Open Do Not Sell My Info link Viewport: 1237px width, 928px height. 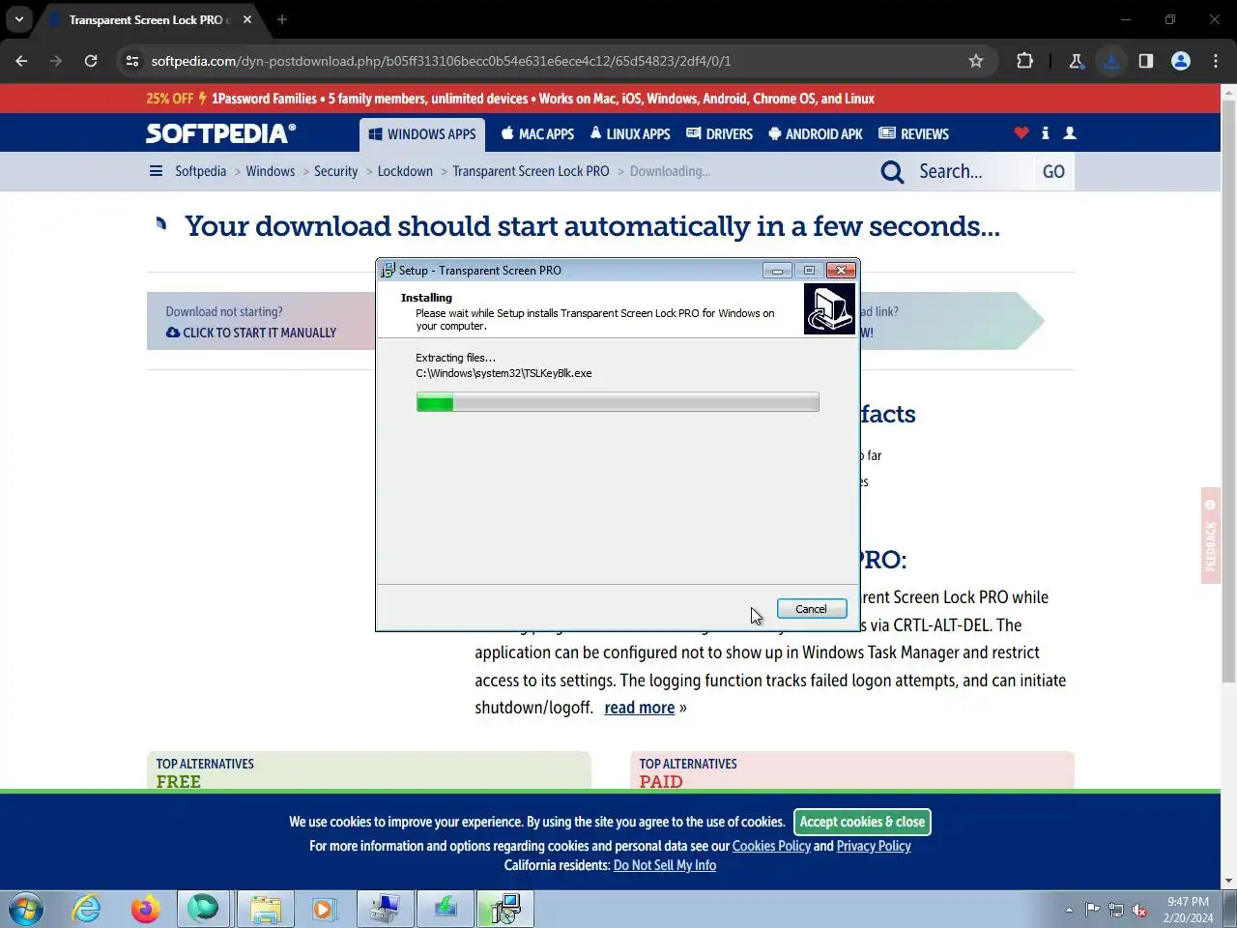coord(665,865)
